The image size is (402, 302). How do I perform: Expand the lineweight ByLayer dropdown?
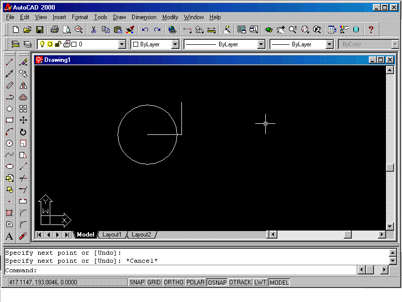coord(330,44)
